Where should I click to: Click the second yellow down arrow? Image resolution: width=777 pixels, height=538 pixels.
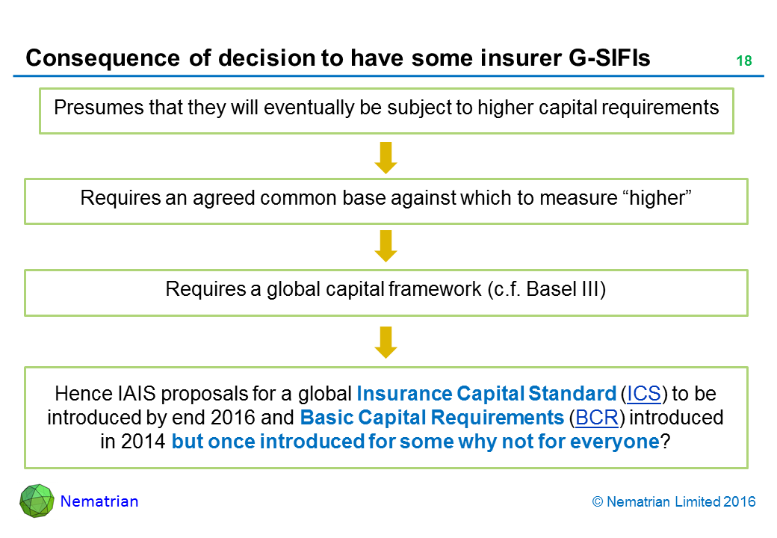(x=386, y=246)
